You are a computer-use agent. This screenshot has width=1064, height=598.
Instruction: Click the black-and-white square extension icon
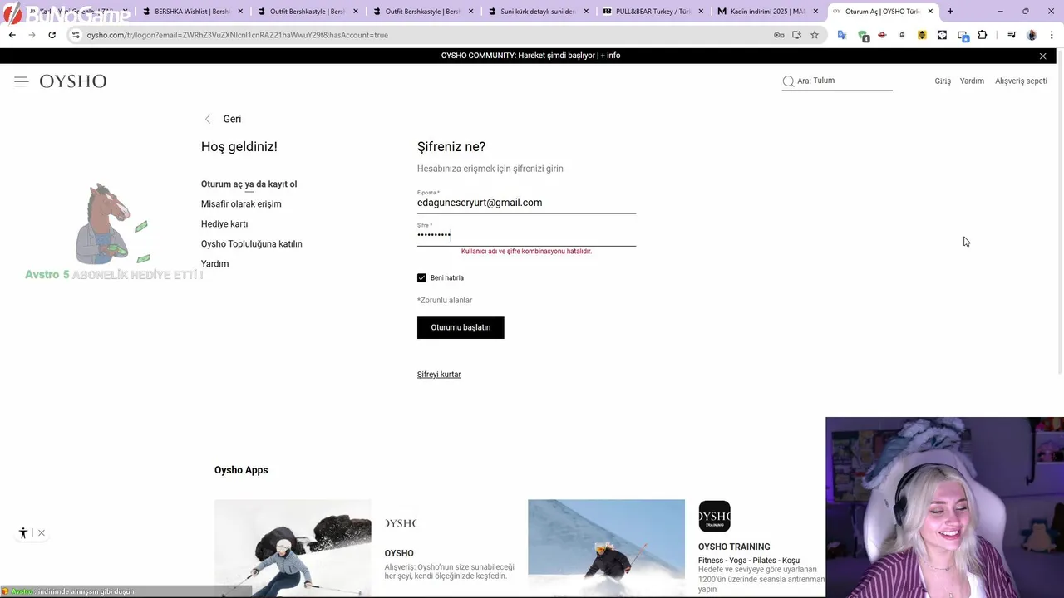tap(942, 35)
